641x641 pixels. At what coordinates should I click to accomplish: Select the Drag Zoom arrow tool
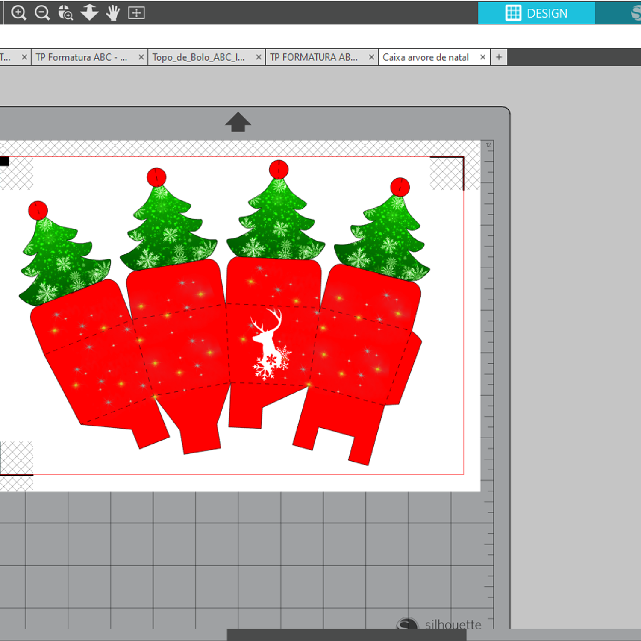[89, 13]
